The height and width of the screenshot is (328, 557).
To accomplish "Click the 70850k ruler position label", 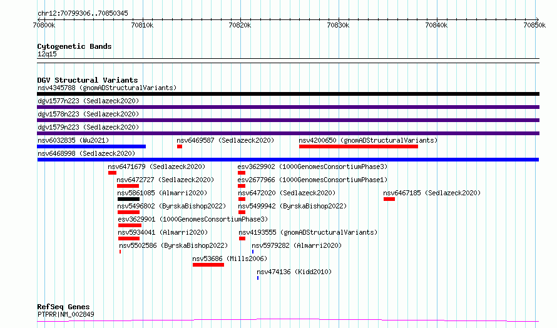I will click(534, 25).
